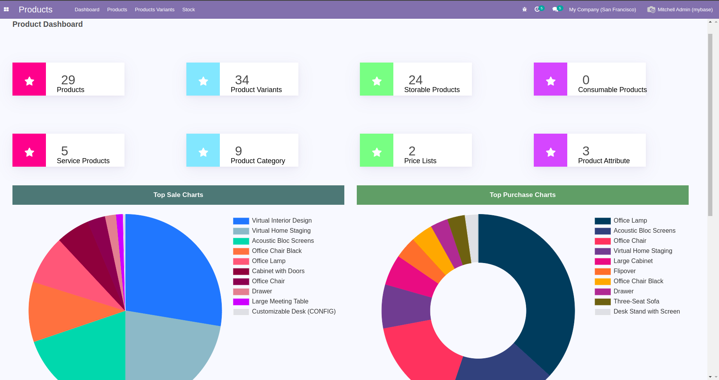Toggle Flipover legend entry
The width and height of the screenshot is (719, 380).
click(x=615, y=271)
